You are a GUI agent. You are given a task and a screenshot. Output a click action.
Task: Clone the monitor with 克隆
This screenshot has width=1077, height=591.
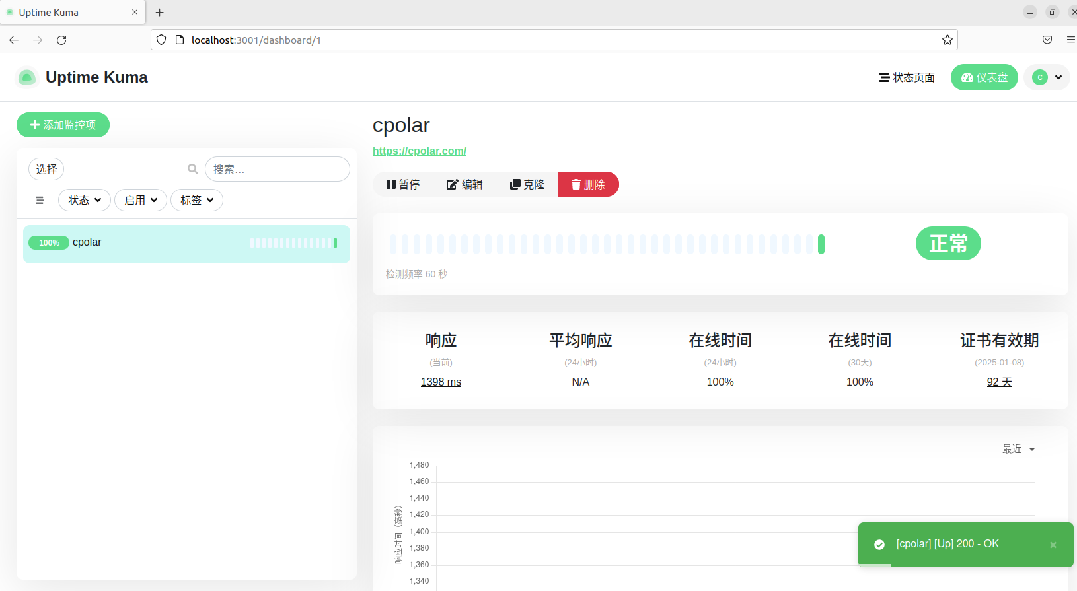pos(527,184)
